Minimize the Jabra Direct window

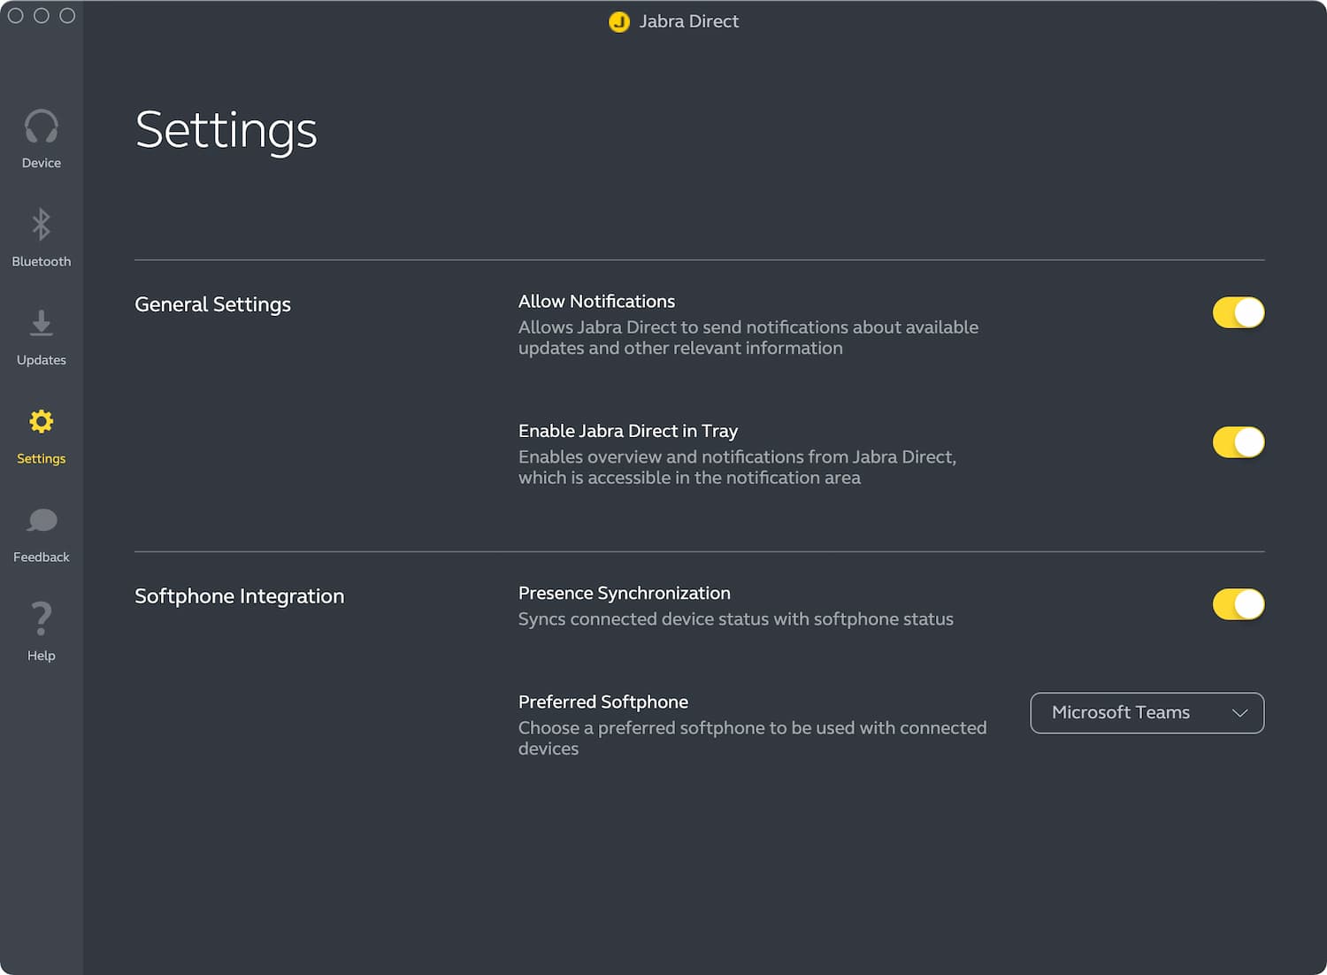click(42, 16)
